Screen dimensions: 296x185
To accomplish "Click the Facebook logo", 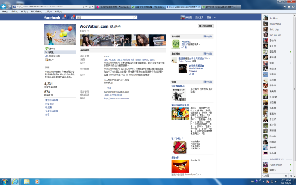I will click(x=52, y=18).
